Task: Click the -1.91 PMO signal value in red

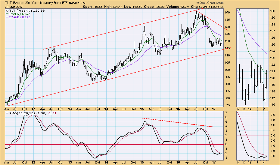Action: pyautogui.click(x=52, y=113)
